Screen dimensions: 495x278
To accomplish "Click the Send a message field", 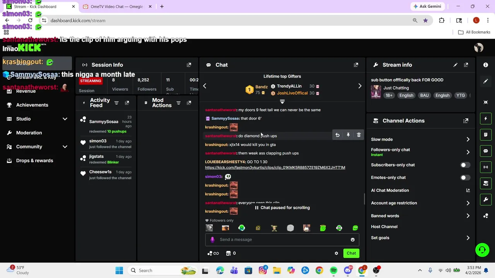I will pyautogui.click(x=282, y=240).
